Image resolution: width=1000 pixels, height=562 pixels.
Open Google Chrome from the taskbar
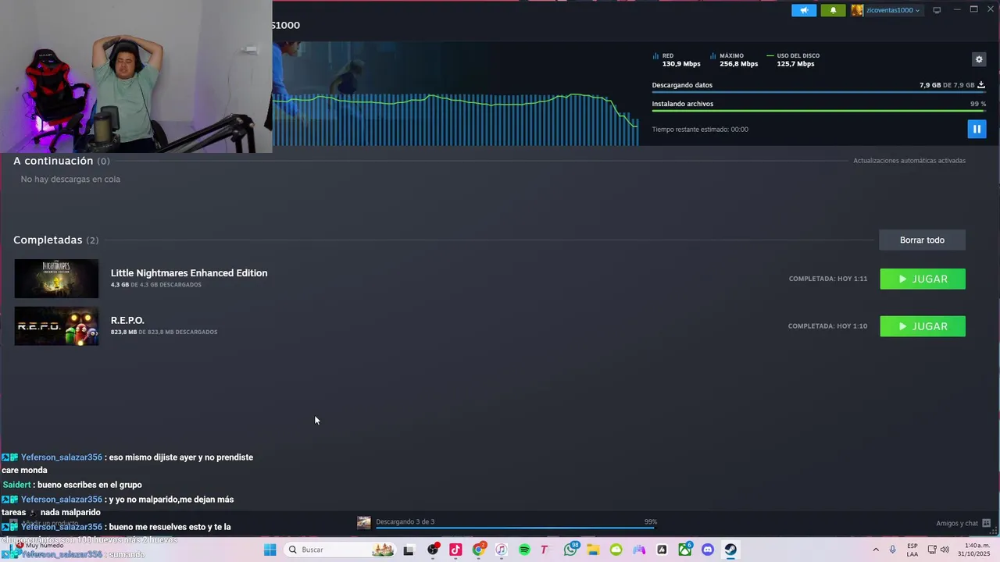(479, 550)
